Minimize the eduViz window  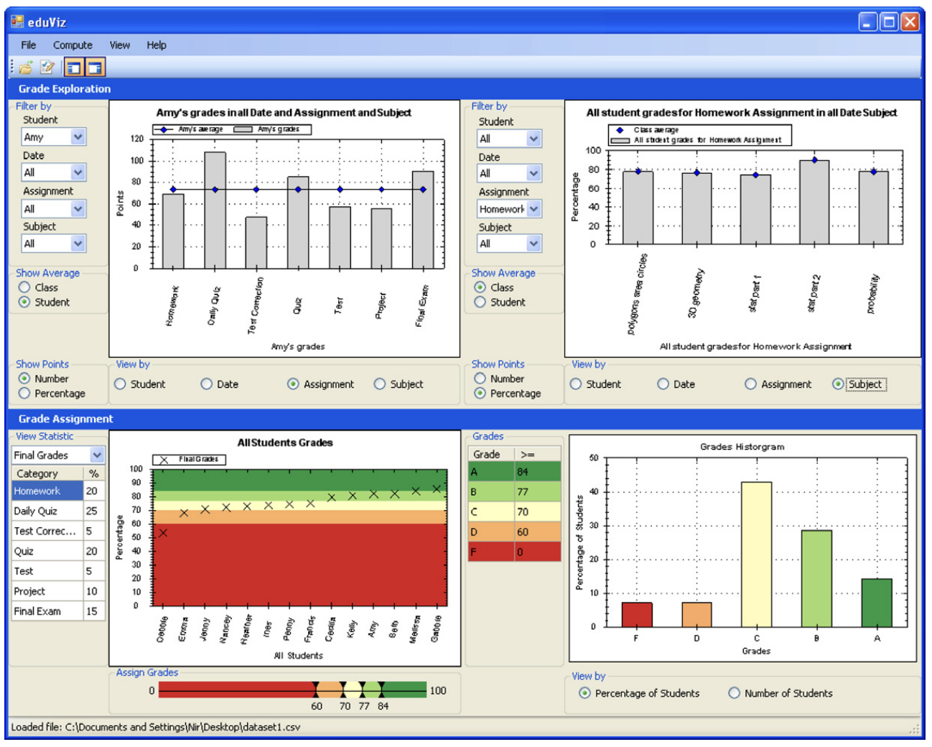tap(868, 22)
